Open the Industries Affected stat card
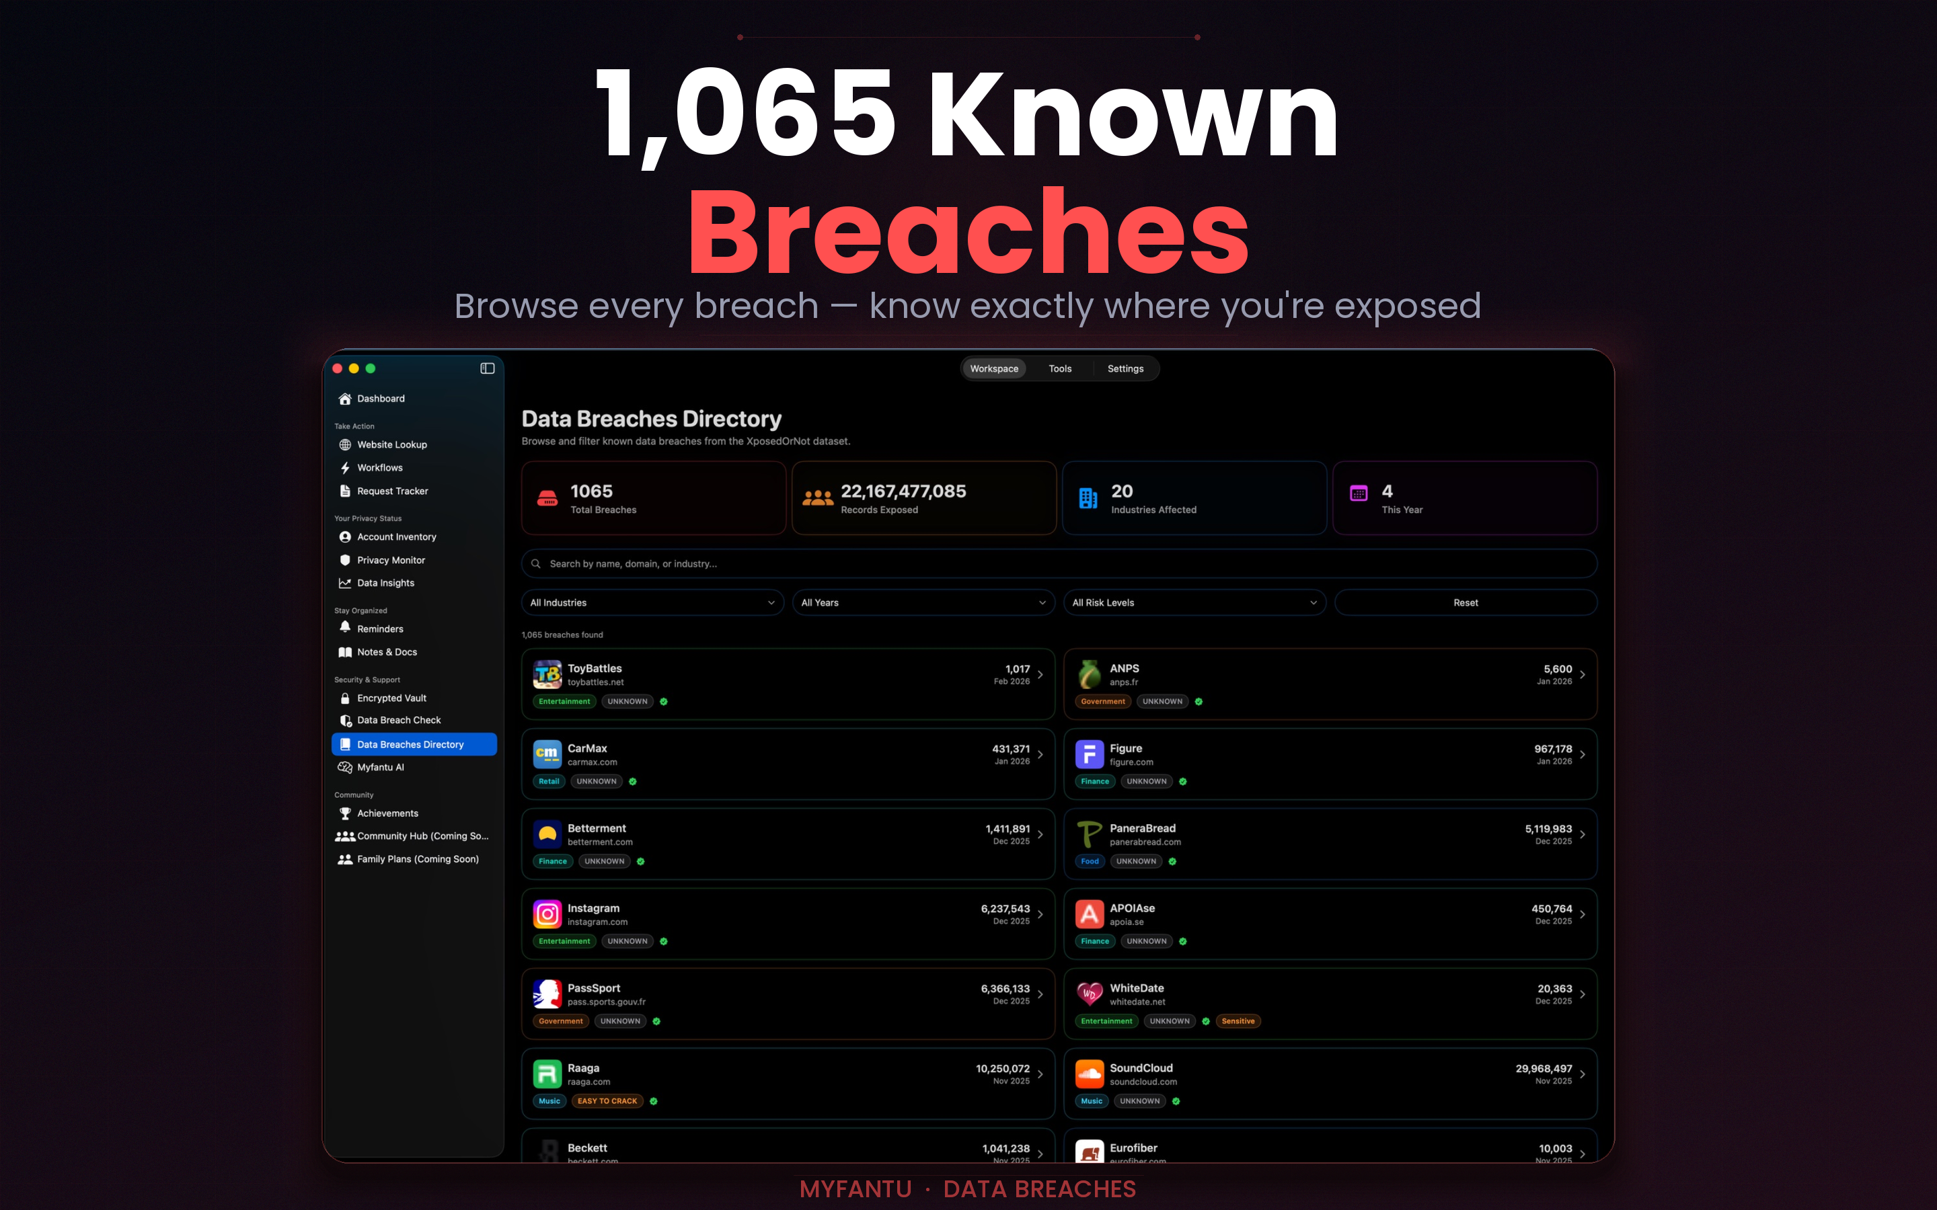Viewport: 1937px width, 1210px height. click(x=1194, y=497)
